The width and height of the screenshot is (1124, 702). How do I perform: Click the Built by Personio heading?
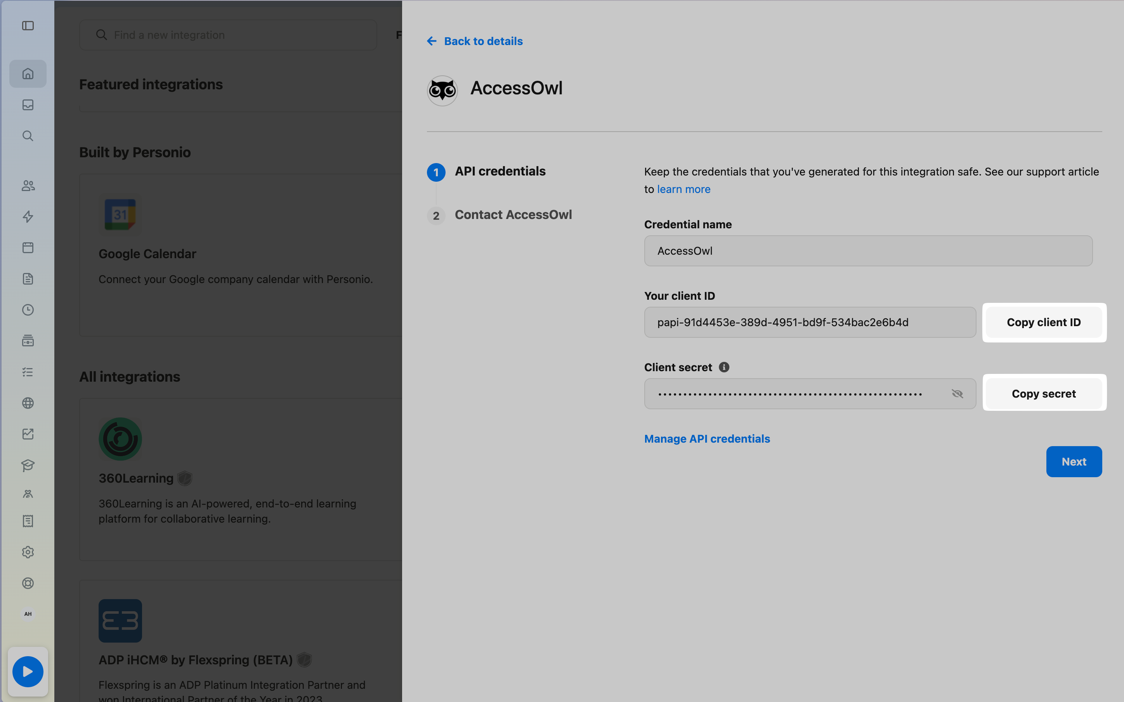point(135,152)
